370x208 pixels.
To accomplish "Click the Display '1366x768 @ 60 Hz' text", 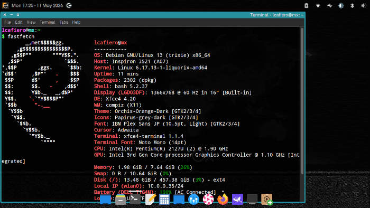I will pyautogui.click(x=174, y=92).
